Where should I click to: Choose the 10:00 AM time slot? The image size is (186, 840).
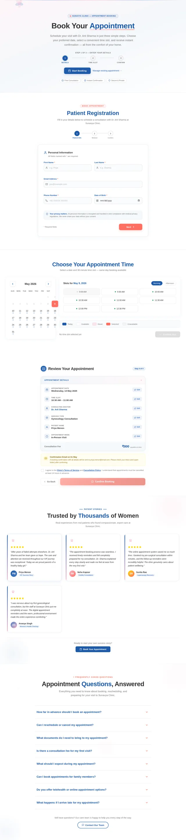click(x=158, y=292)
